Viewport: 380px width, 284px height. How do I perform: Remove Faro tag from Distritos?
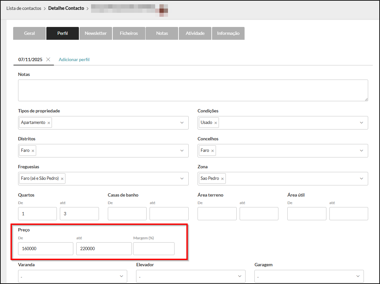pos(33,151)
